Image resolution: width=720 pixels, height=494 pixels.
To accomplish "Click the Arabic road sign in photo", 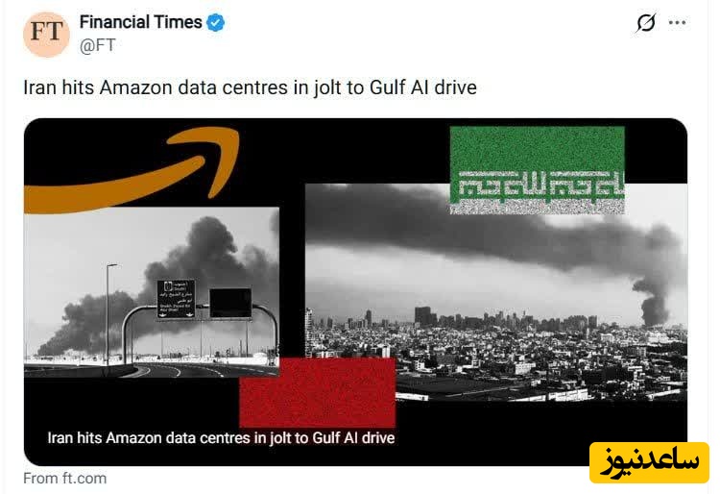I will click(x=176, y=300).
